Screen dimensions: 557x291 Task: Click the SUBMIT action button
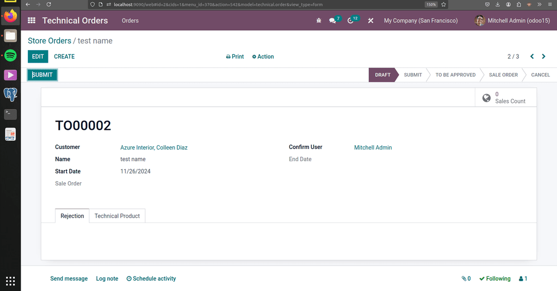click(42, 75)
